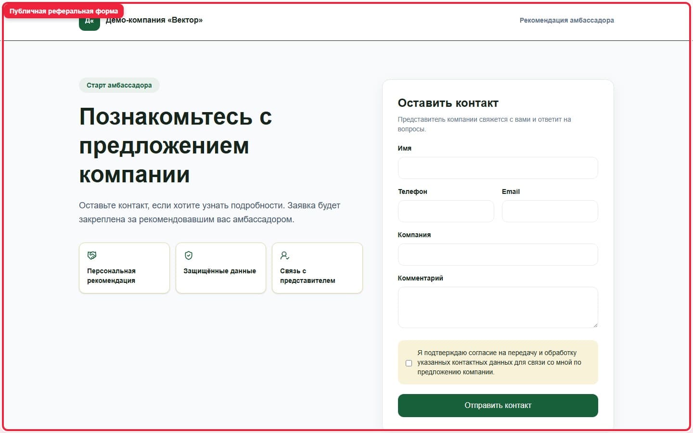Image resolution: width=693 pixels, height=433 pixels.
Task: Click into the Комментарий text area
Action: coord(498,307)
